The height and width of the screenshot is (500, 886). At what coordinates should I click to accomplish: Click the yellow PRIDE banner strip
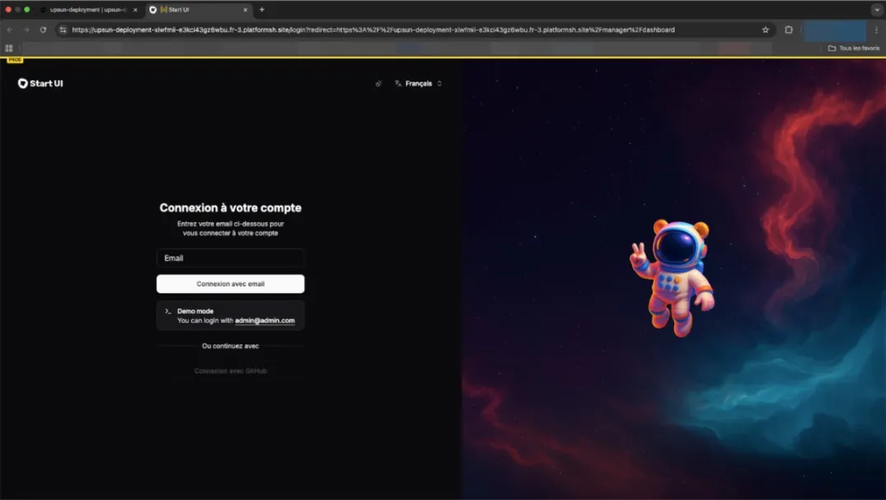(16, 59)
